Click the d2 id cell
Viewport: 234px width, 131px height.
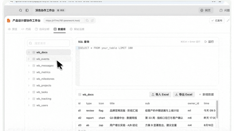(x=80, y=118)
